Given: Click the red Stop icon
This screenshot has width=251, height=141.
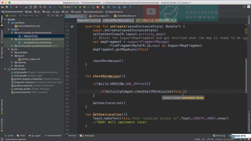Looking at the screenshot, I should click(98, 7).
